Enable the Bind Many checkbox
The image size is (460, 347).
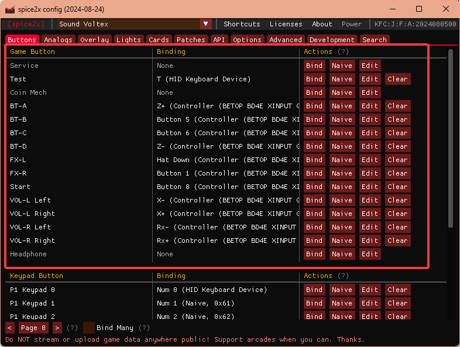[x=89, y=328]
